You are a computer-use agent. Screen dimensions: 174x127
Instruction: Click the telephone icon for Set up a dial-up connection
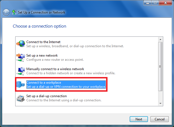[21, 98]
